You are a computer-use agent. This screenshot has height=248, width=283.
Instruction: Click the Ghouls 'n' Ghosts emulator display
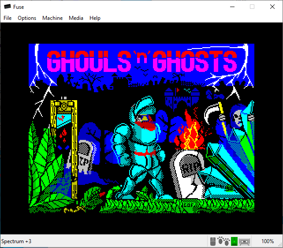[141, 128]
